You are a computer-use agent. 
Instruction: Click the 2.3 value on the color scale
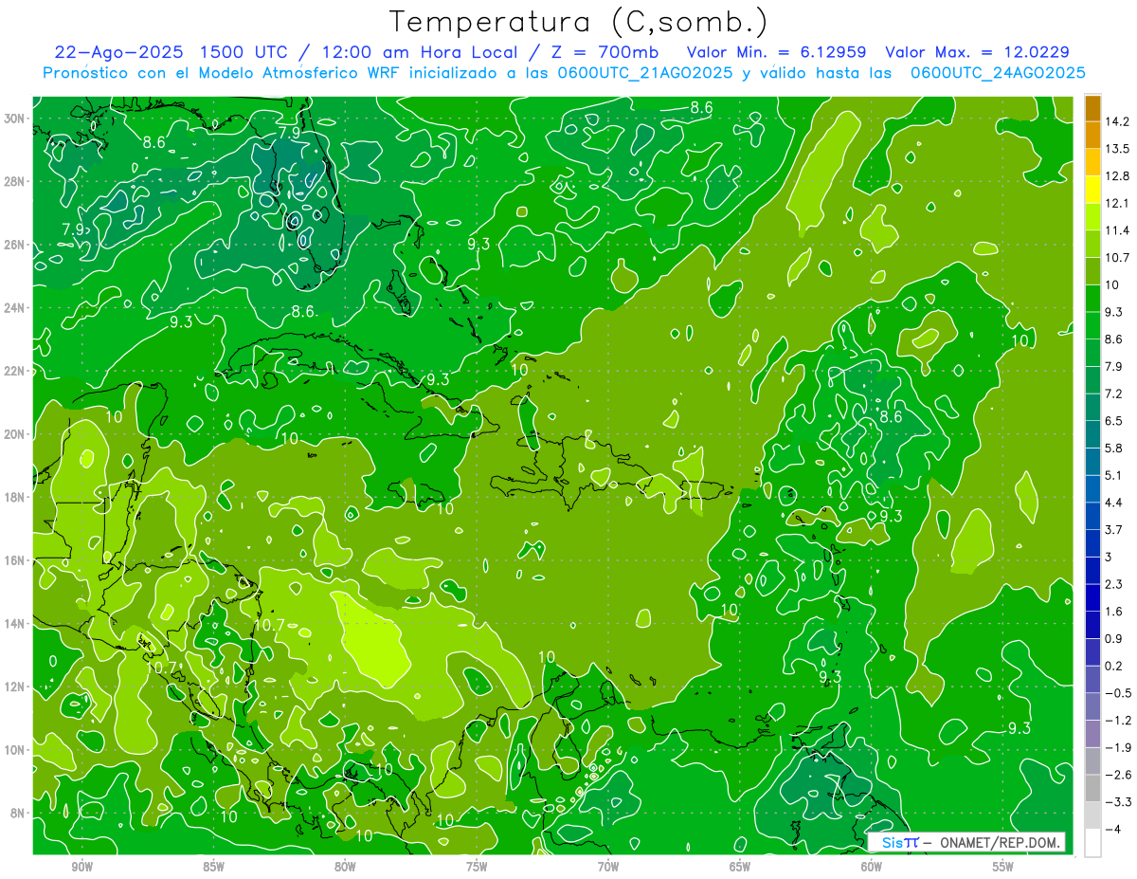[x=1115, y=584]
